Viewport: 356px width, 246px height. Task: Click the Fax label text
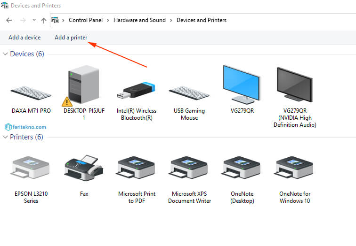click(x=84, y=194)
